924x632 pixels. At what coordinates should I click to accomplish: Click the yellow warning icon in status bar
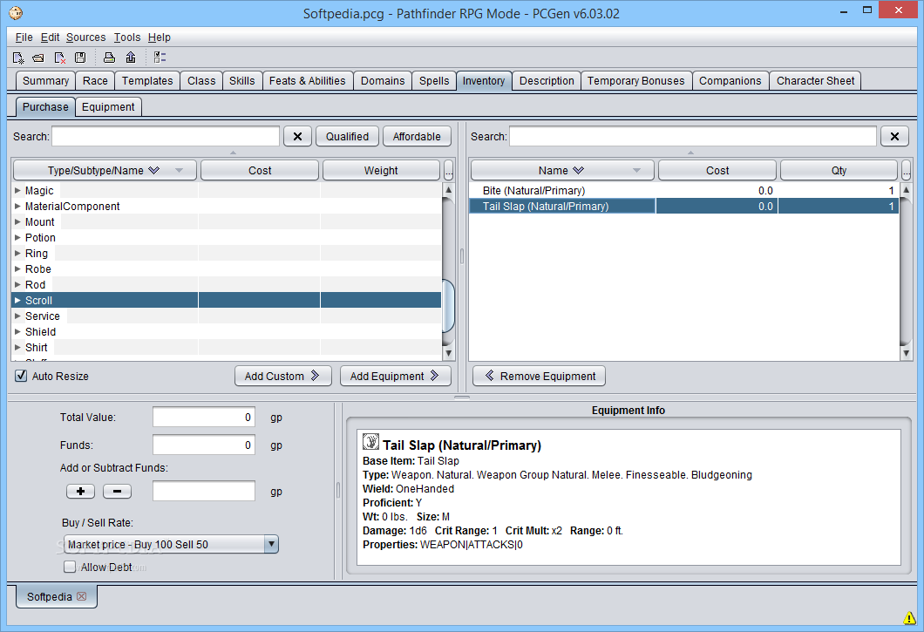pos(910,617)
